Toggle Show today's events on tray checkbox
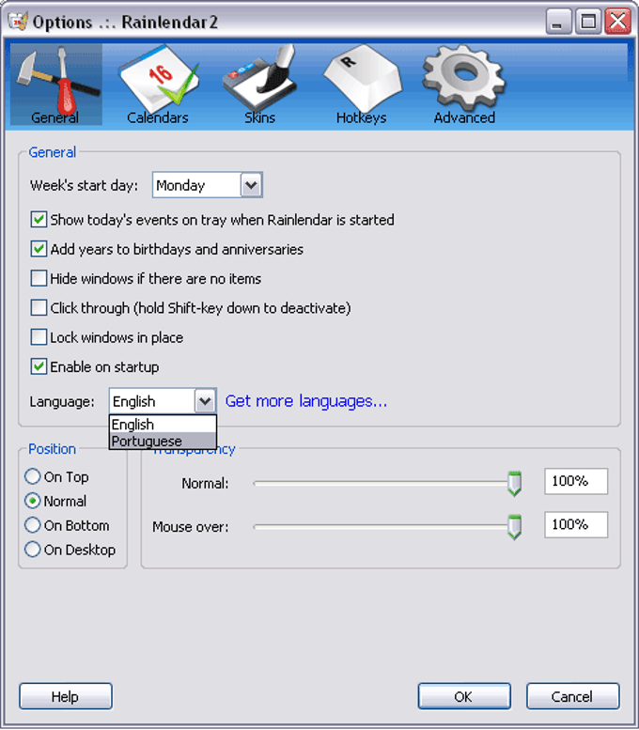Screen dimensions: 639x730 click(x=39, y=219)
